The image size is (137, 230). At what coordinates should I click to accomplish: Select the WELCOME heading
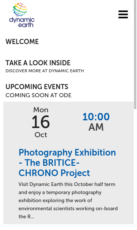[22, 42]
